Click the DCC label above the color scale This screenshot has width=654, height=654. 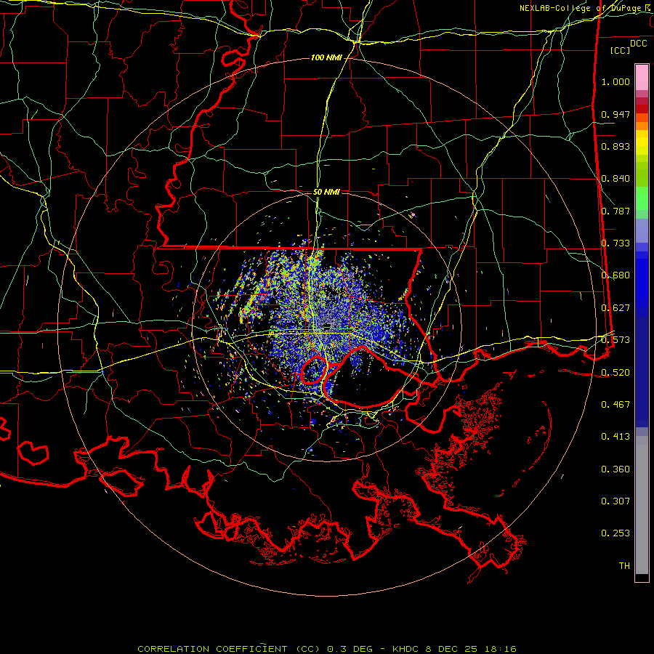[639, 44]
